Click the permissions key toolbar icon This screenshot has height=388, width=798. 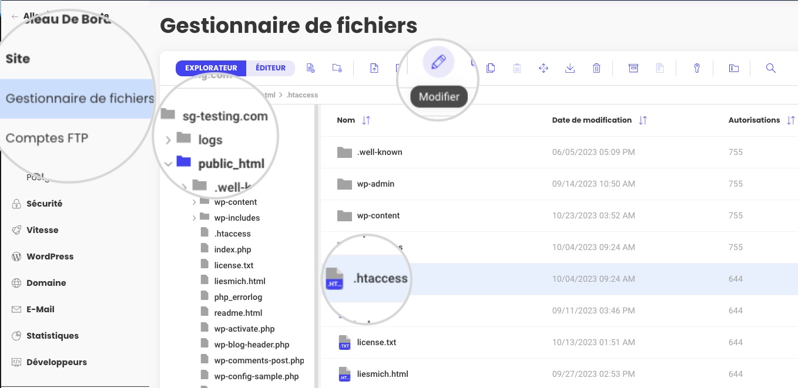[x=697, y=68]
